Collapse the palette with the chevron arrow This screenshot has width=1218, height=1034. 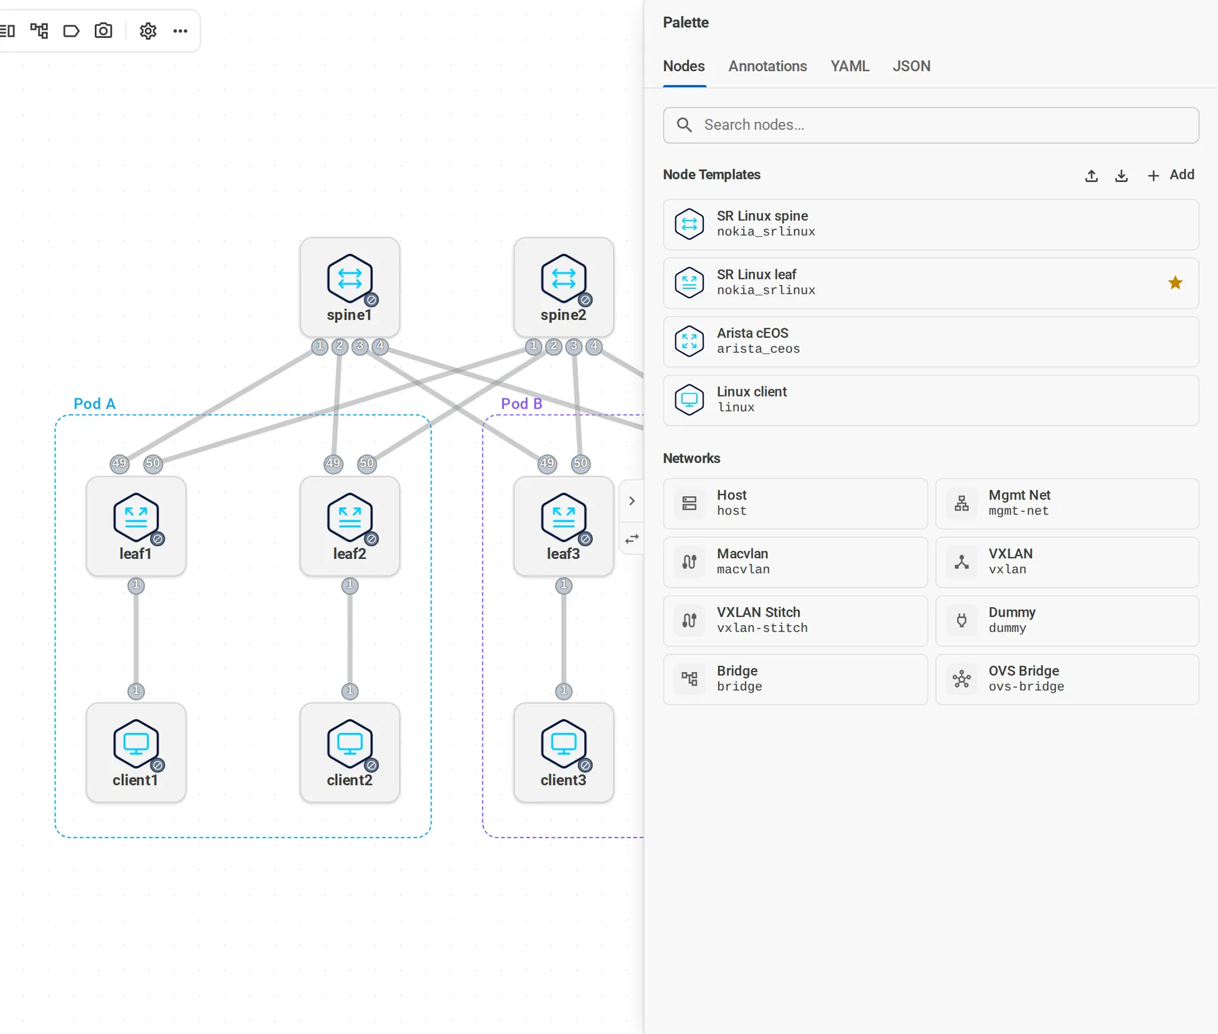click(x=631, y=501)
